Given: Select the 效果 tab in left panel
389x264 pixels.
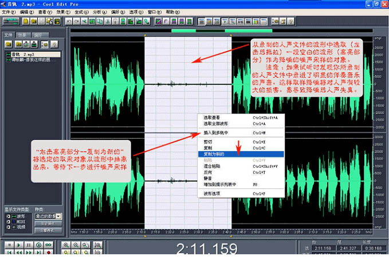Looking at the screenshot, I should [23, 35].
